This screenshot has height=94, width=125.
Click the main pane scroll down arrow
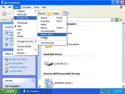click(123, 86)
